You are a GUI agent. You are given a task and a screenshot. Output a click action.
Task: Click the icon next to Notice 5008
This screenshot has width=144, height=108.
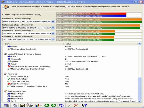[9, 94]
